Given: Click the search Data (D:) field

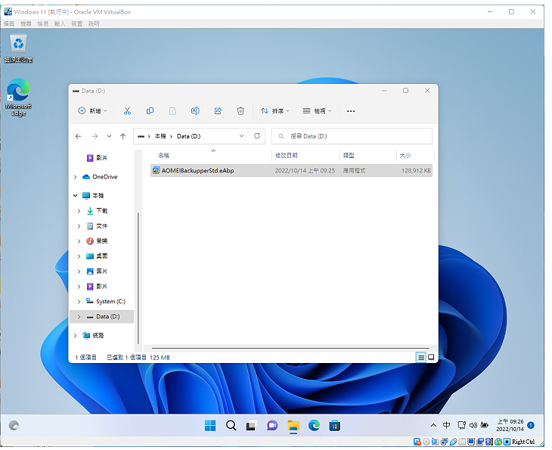Looking at the screenshot, I should point(352,136).
